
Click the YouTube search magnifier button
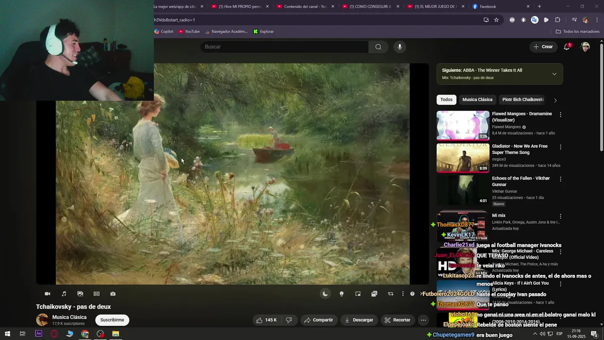click(378, 47)
